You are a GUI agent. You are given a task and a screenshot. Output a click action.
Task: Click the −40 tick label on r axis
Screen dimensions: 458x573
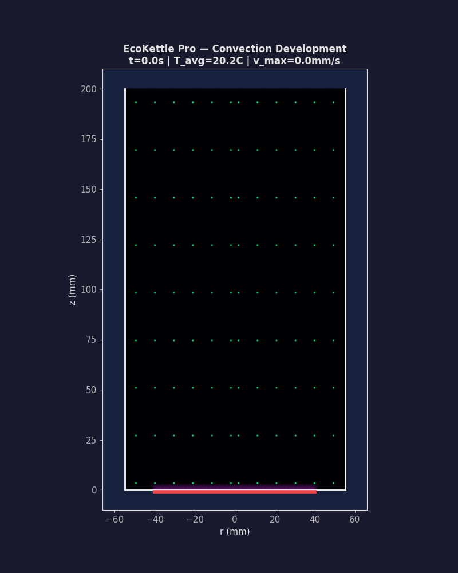click(155, 520)
